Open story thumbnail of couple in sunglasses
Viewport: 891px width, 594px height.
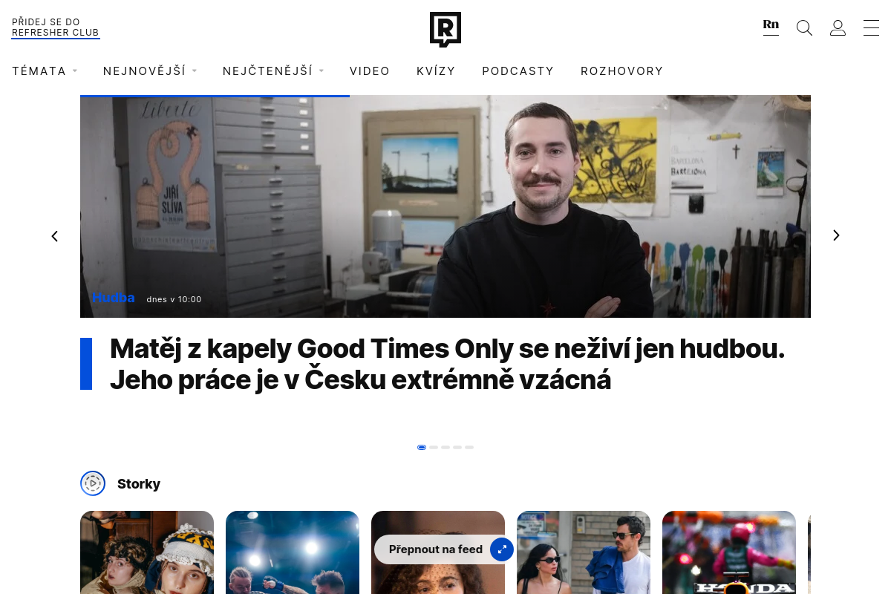(584, 552)
